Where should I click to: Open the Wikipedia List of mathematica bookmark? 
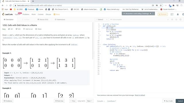point(150,9)
